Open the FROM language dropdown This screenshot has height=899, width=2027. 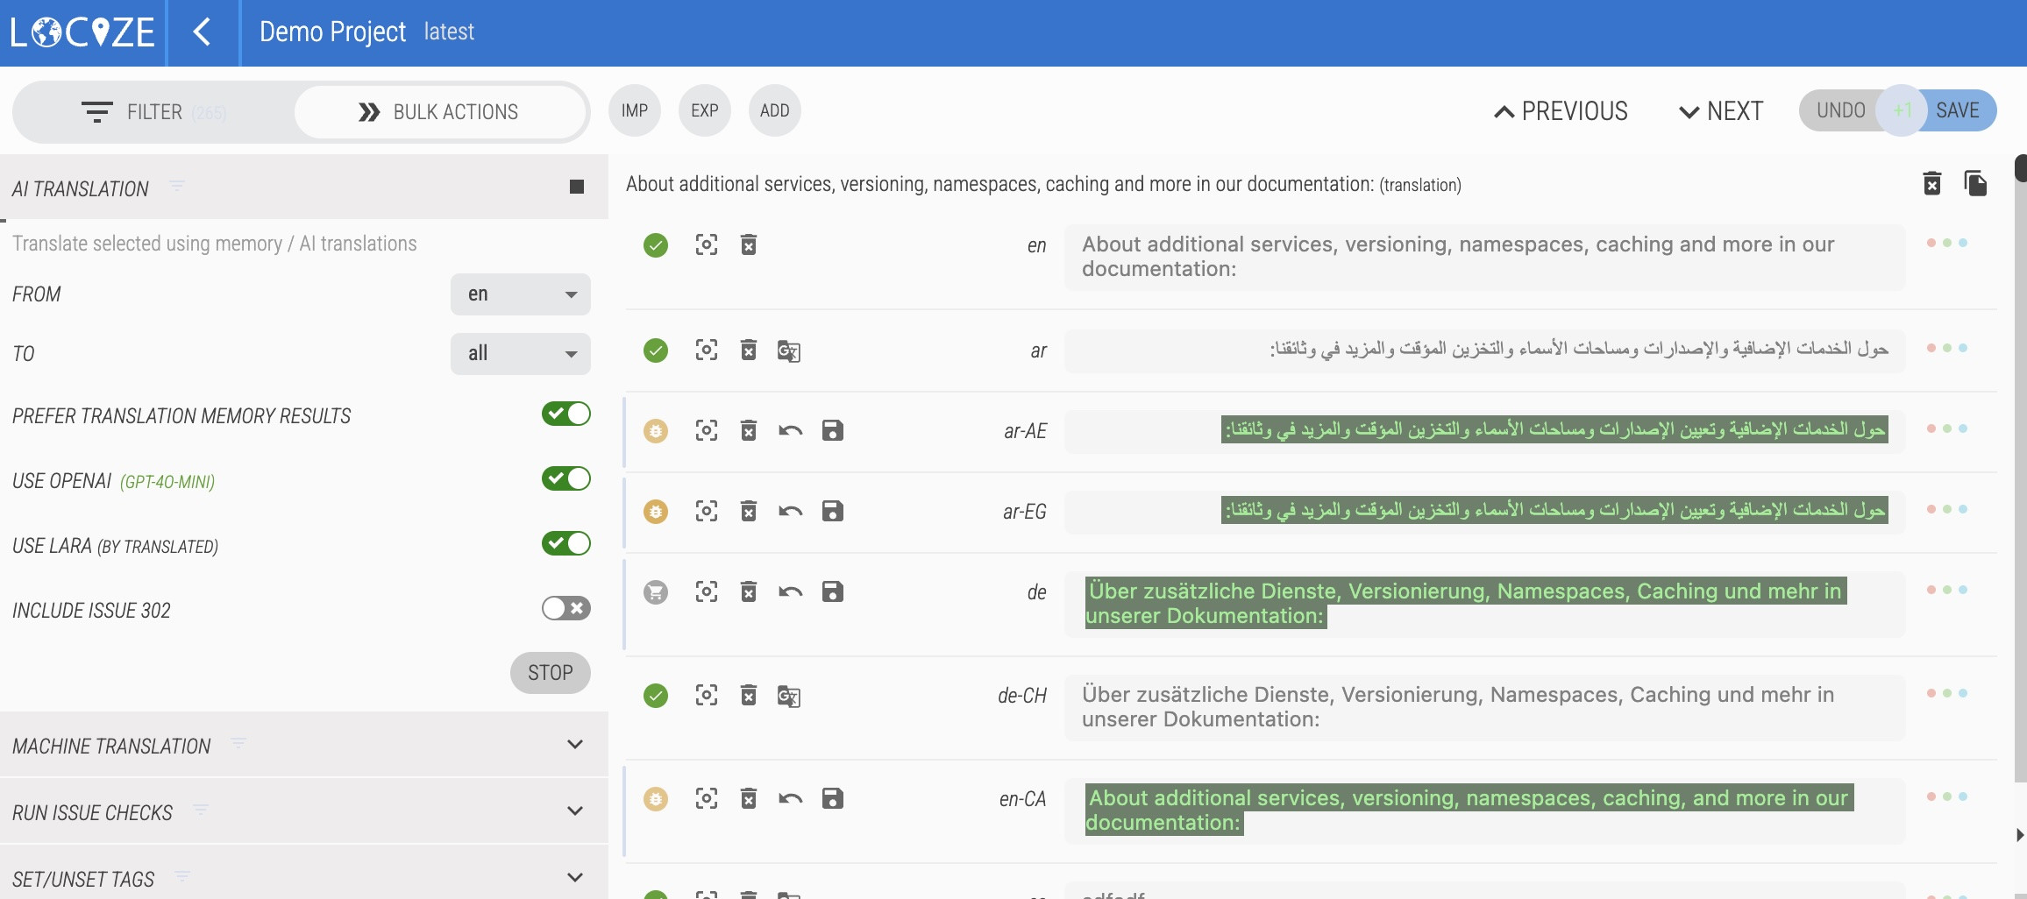coord(520,294)
